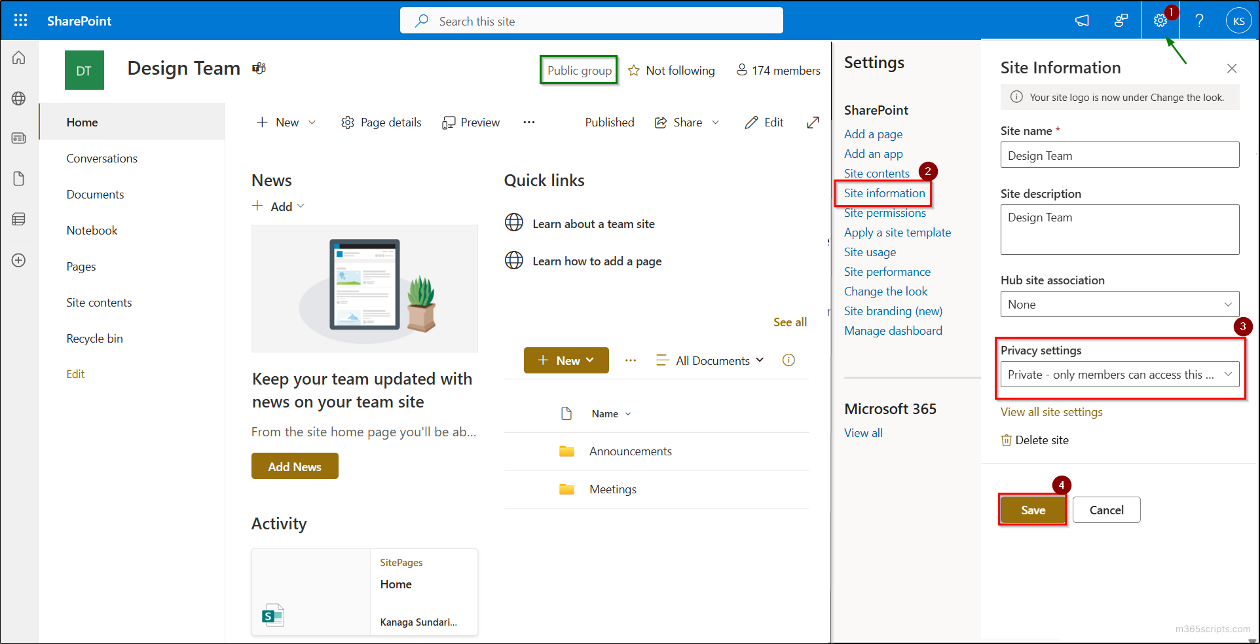The height and width of the screenshot is (644, 1260).
Task: Click the Site name input field
Action: pyautogui.click(x=1119, y=155)
